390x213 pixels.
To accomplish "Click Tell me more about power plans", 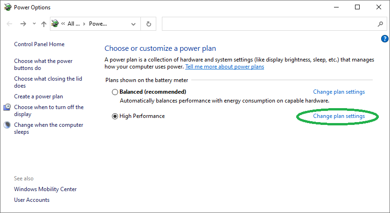I will [224, 67].
